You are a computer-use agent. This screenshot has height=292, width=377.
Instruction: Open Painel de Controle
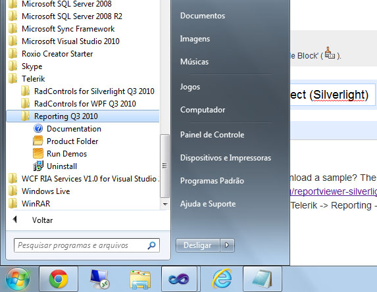point(212,135)
